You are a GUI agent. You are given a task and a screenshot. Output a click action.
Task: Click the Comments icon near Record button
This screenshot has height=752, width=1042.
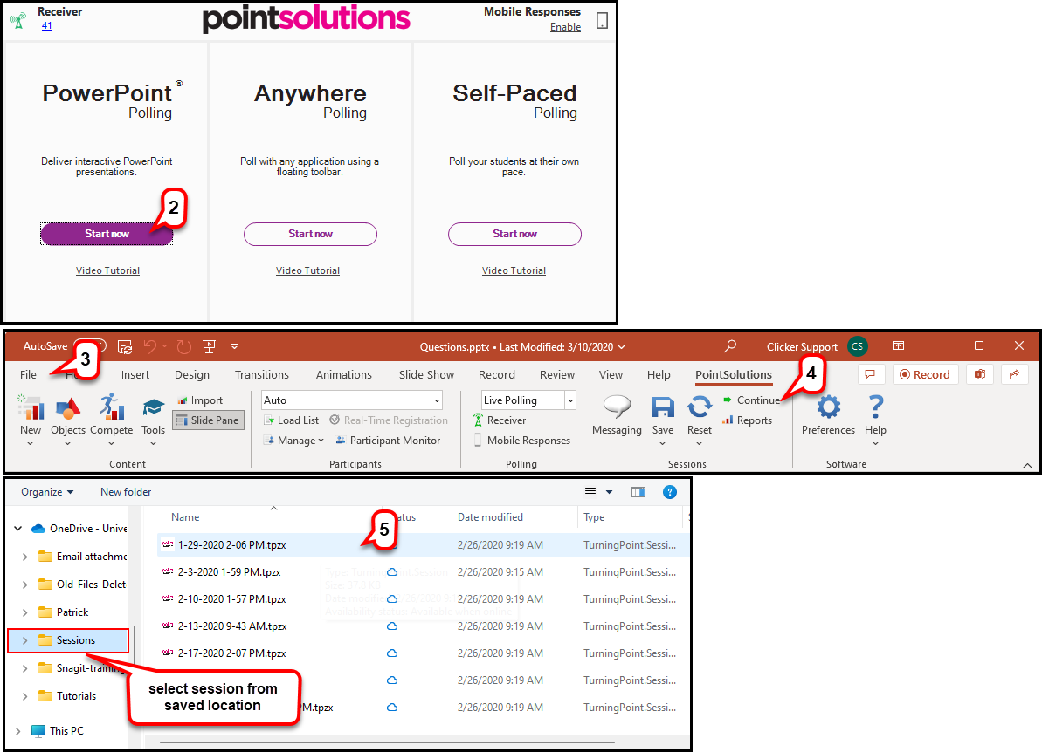click(870, 374)
